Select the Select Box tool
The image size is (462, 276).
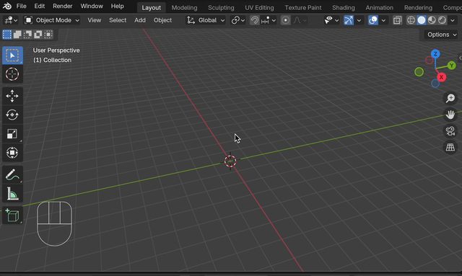click(12, 55)
